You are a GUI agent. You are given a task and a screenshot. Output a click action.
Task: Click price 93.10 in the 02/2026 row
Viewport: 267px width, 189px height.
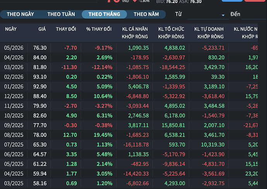[x=40, y=77]
